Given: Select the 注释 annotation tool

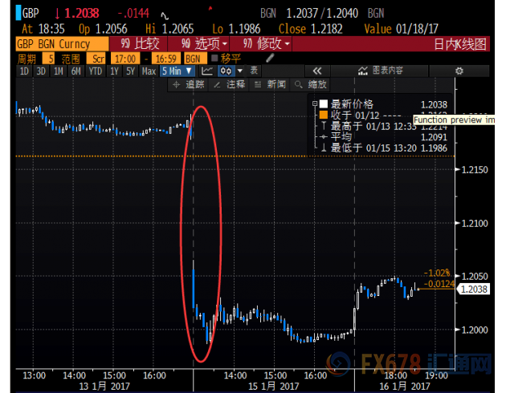Looking at the screenshot, I should tap(231, 84).
